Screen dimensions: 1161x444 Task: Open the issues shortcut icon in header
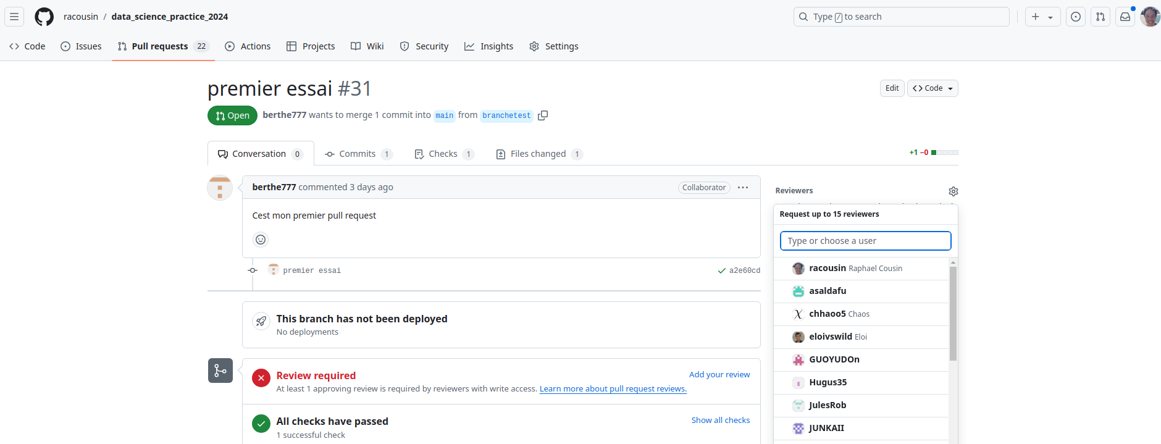click(1076, 17)
